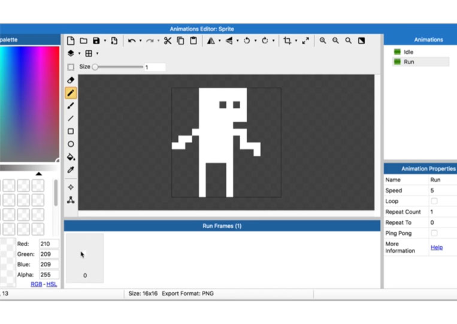The height and width of the screenshot is (324, 457).
Task: Paste from the clipboard icon
Action: tap(193, 41)
